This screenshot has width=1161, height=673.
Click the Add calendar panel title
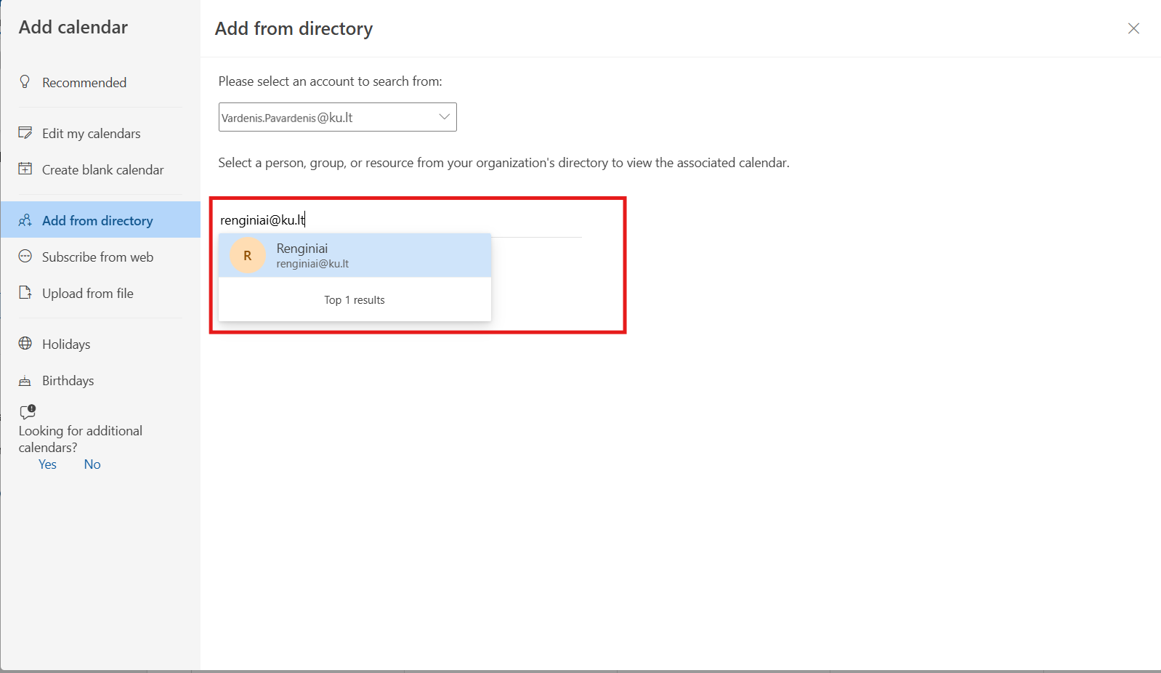73,27
